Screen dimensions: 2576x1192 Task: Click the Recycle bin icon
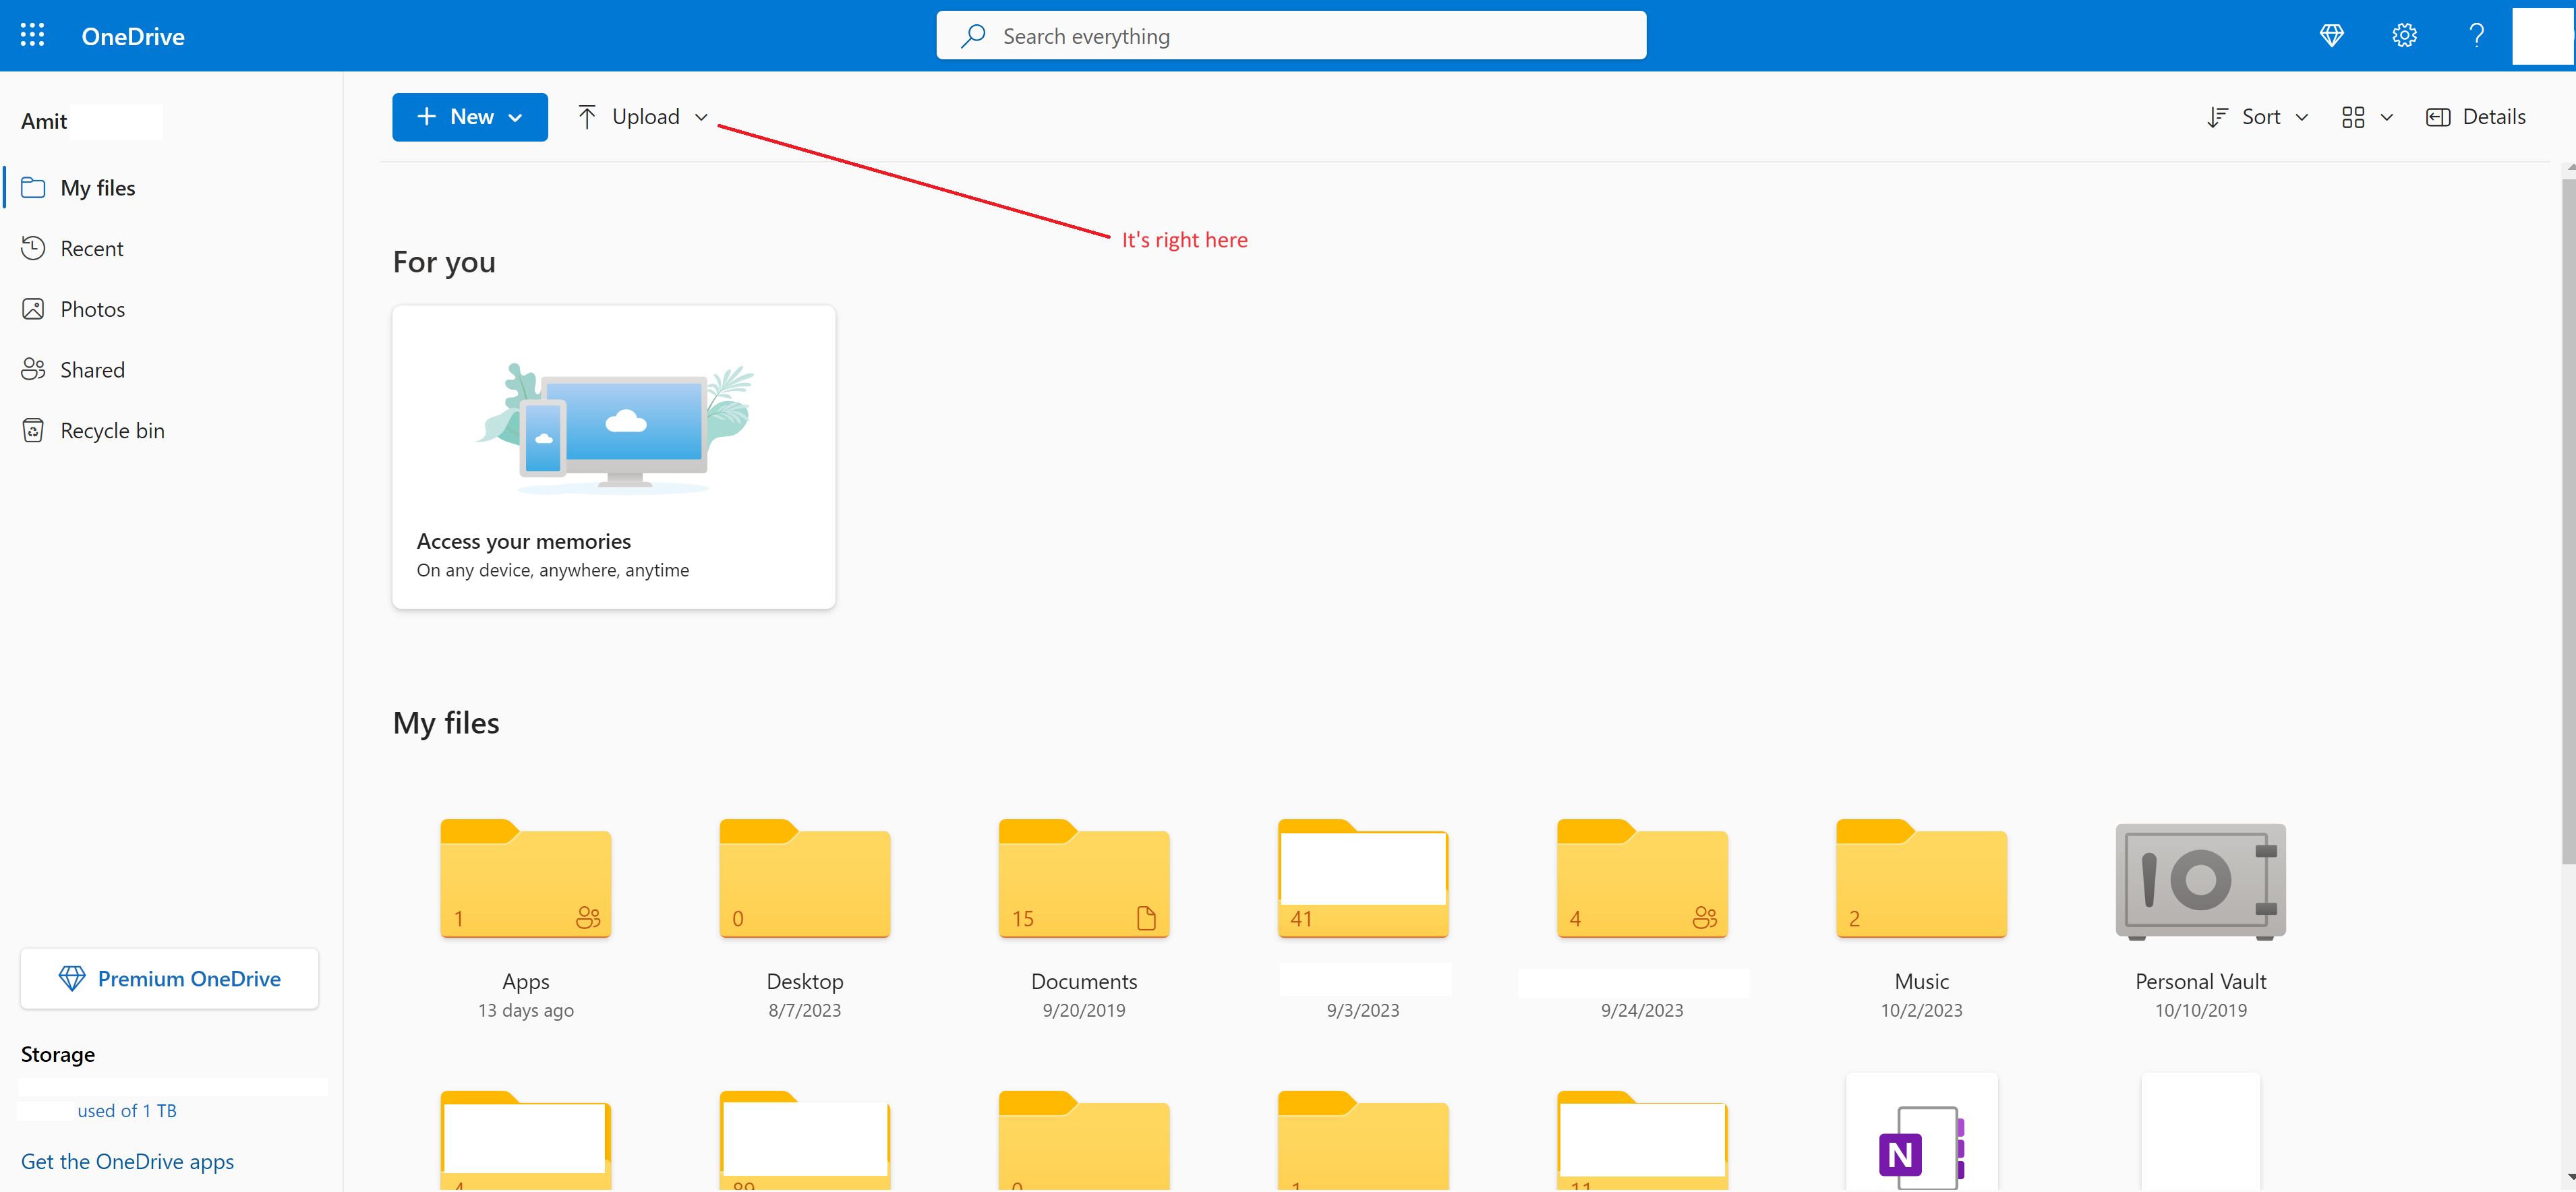point(33,431)
